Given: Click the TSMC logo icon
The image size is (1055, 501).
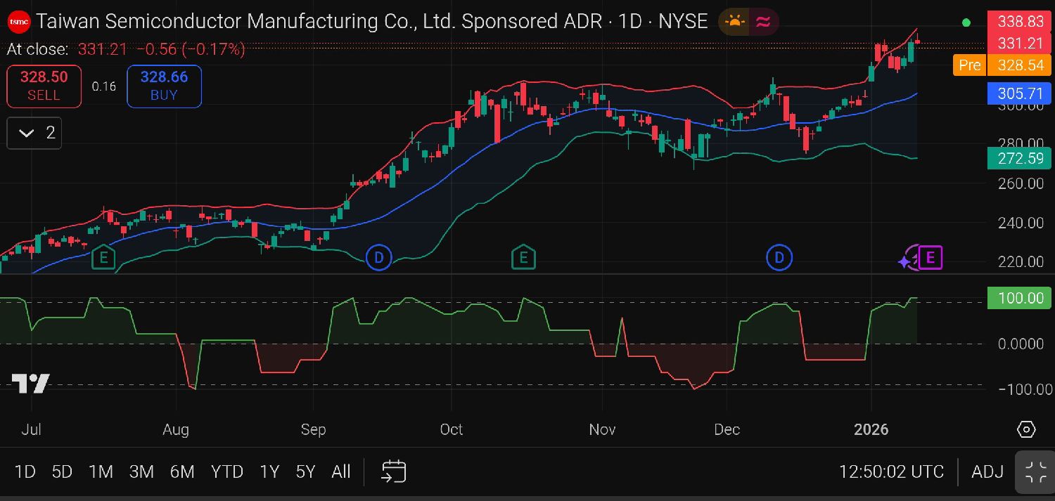Looking at the screenshot, I should (19, 22).
